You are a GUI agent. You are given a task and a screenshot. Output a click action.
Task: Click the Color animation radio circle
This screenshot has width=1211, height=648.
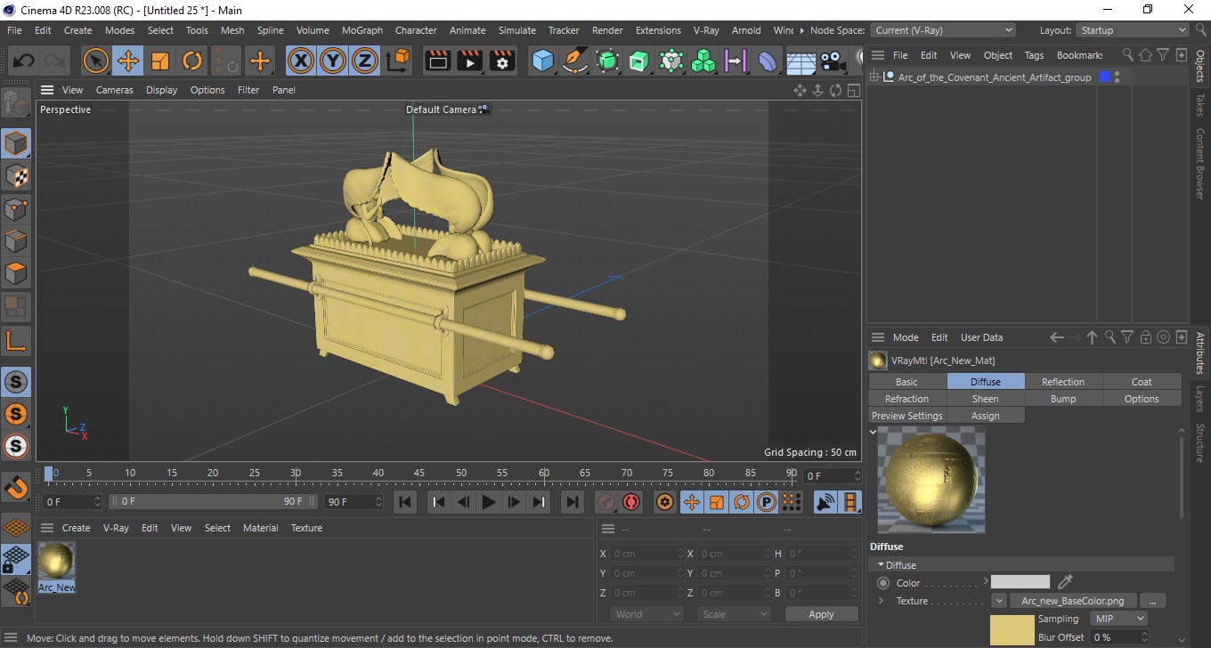[883, 583]
